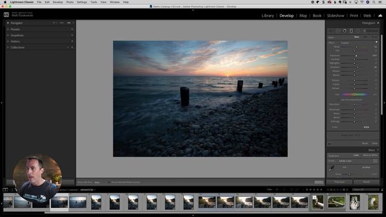Open the Tools menu

pos(93,2)
